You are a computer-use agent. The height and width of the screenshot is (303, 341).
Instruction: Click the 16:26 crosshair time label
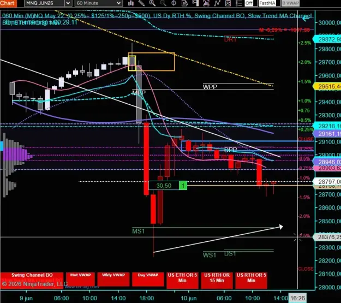pos(298,298)
